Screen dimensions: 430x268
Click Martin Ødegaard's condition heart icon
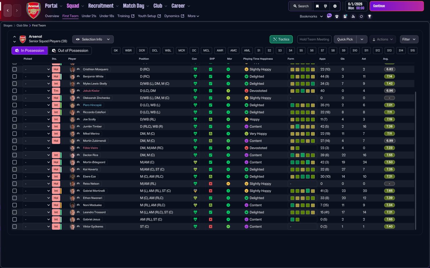(195, 162)
